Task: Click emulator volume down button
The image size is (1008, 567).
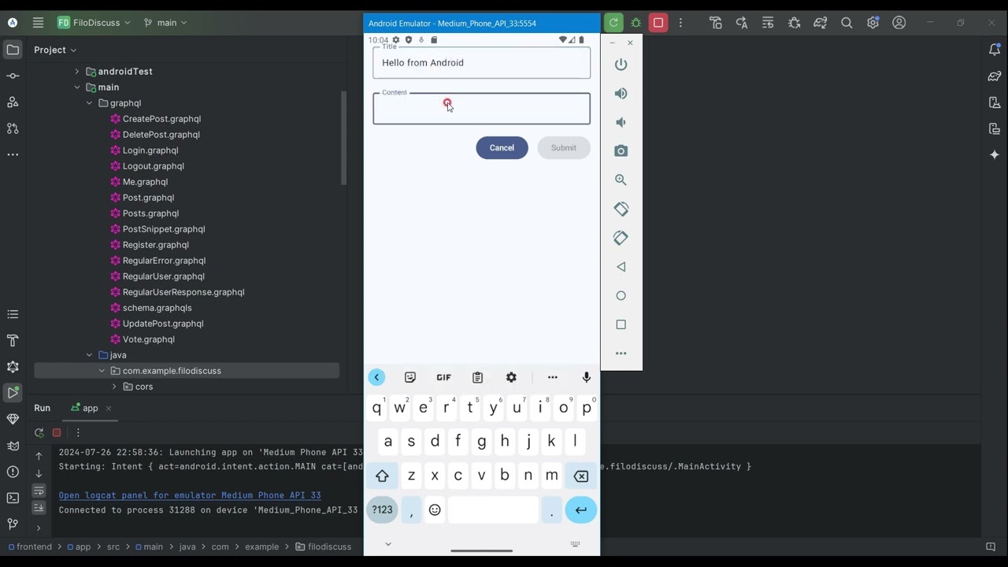Action: [x=621, y=122]
